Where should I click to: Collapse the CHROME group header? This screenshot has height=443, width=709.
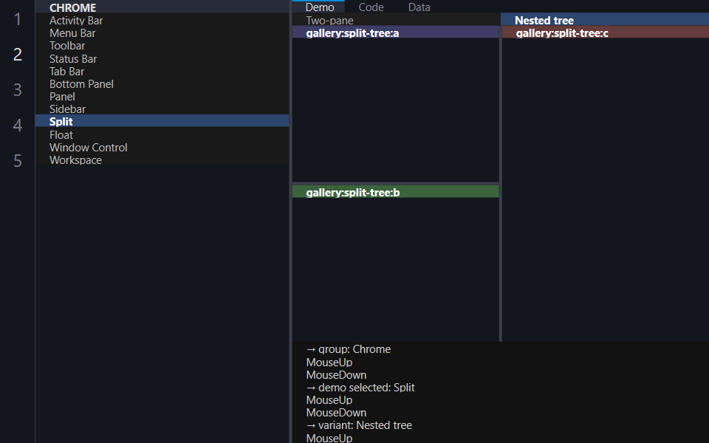pos(162,7)
